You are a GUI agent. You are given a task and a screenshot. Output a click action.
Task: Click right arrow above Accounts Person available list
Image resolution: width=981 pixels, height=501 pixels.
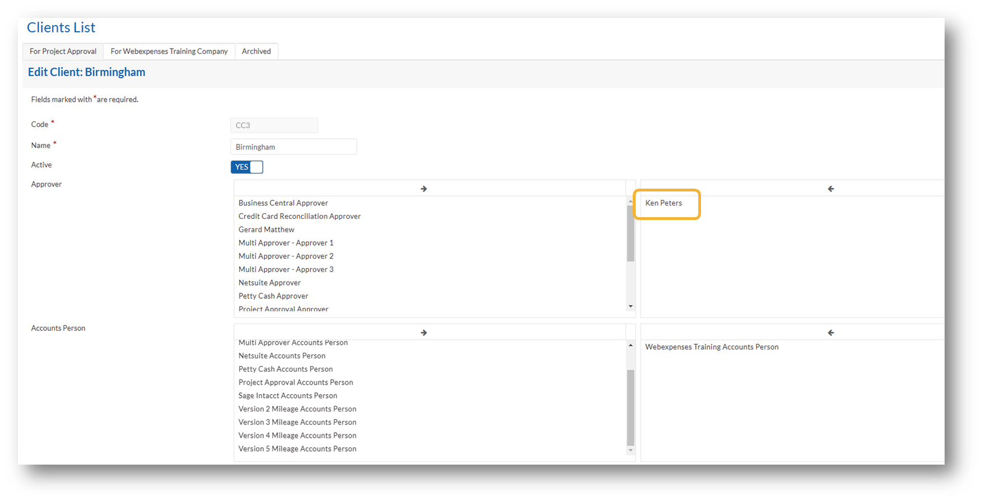pos(424,333)
